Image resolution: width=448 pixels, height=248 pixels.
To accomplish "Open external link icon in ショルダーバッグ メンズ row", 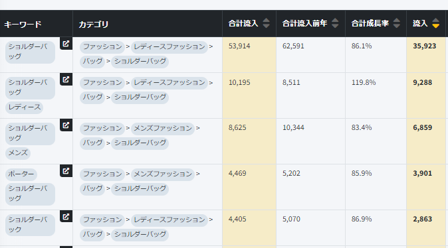I will 66,125.
